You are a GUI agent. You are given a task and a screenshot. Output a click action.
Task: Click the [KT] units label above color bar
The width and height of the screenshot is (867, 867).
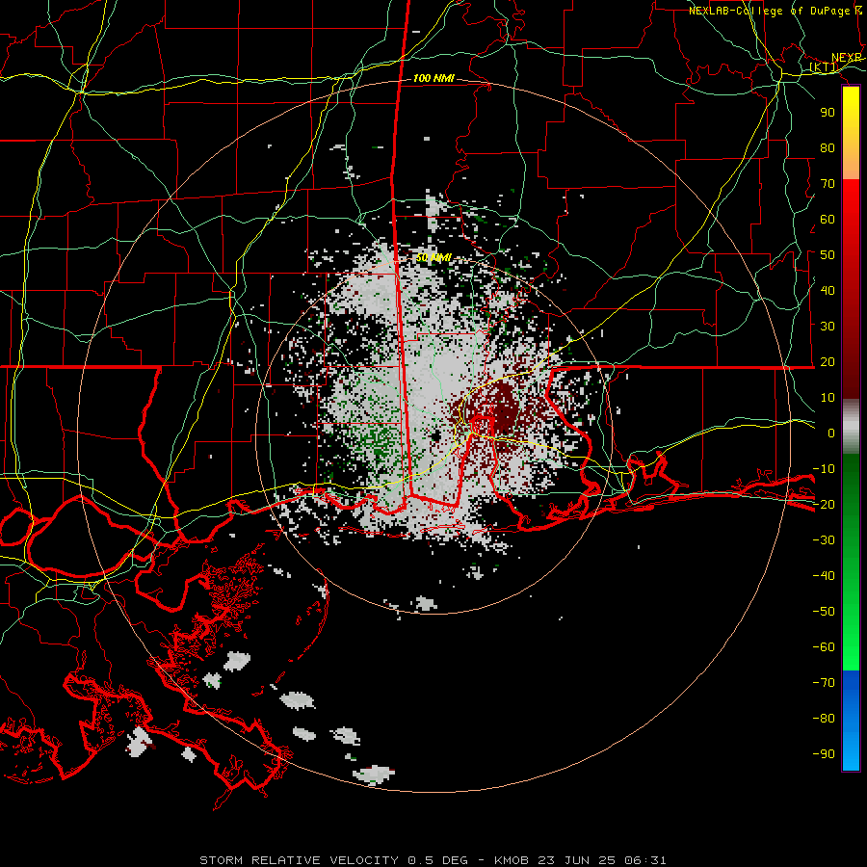click(x=824, y=67)
